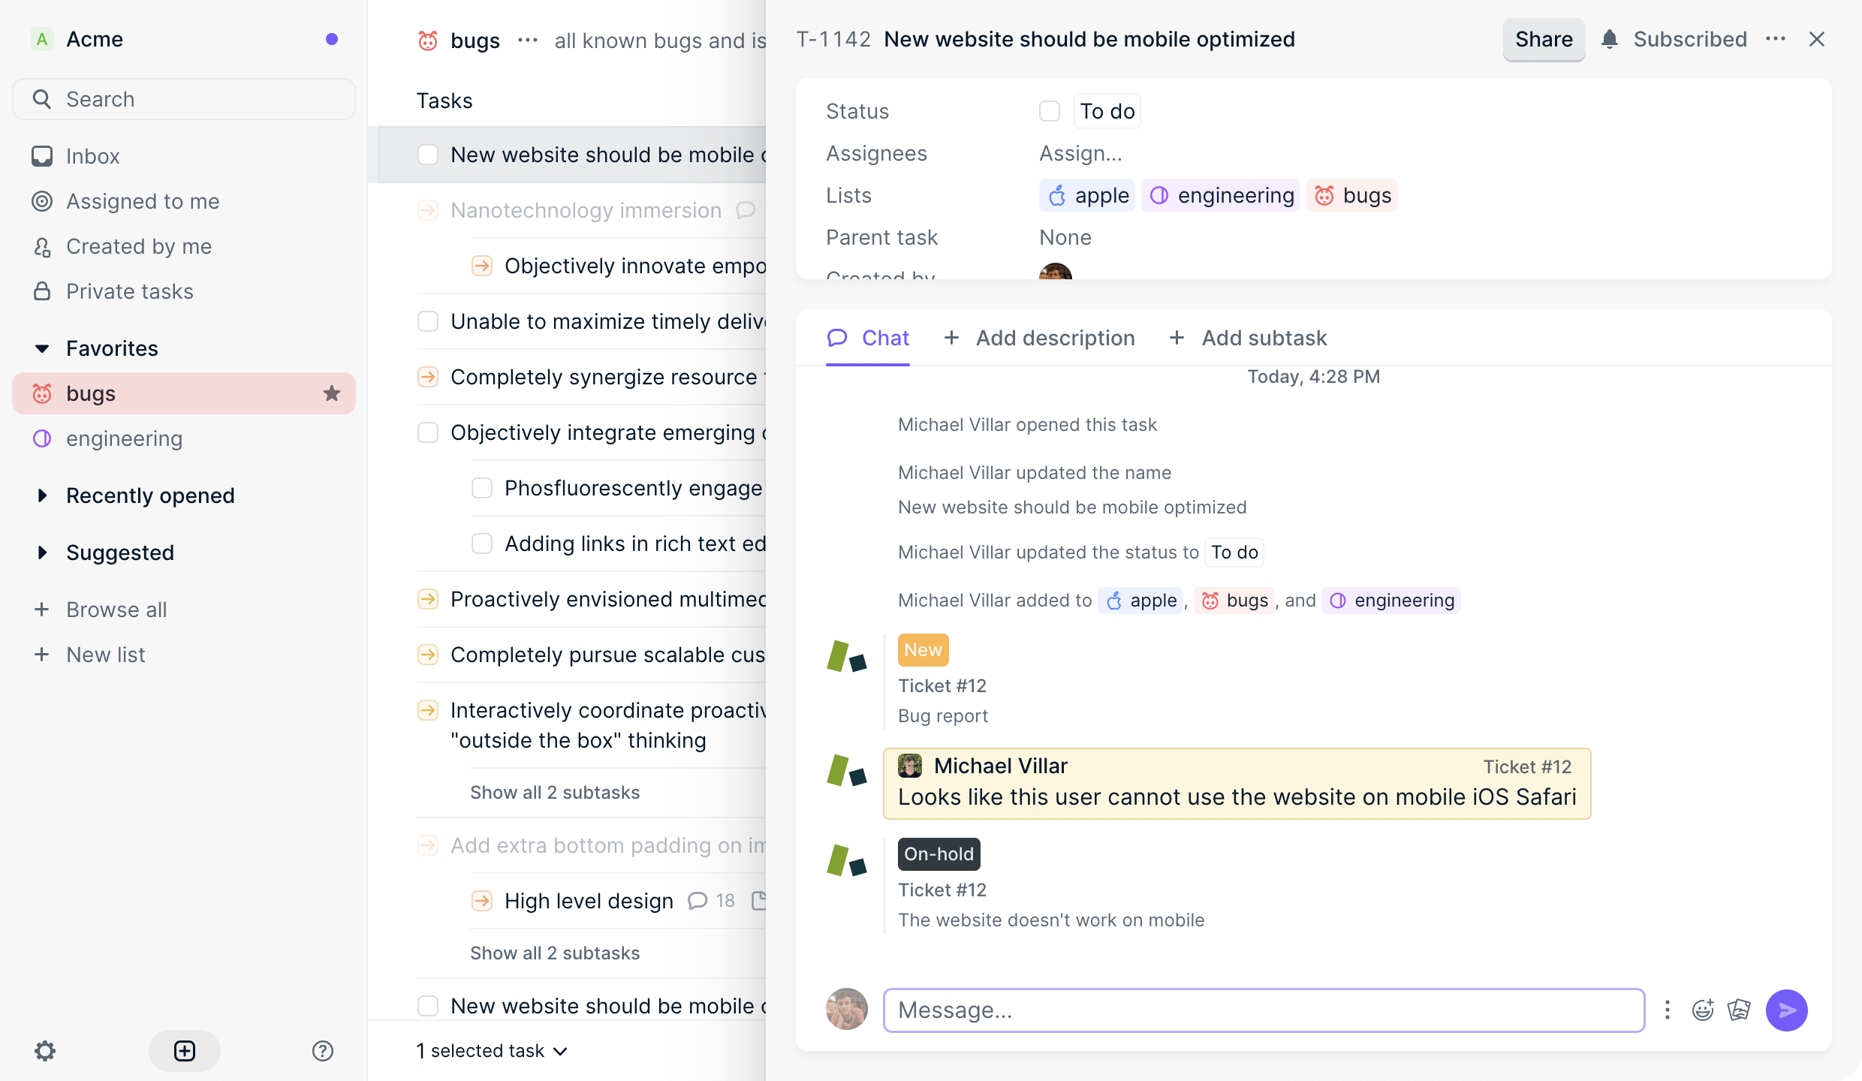Focus the Message input field
Image resolution: width=1862 pixels, height=1081 pixels.
click(1264, 1010)
